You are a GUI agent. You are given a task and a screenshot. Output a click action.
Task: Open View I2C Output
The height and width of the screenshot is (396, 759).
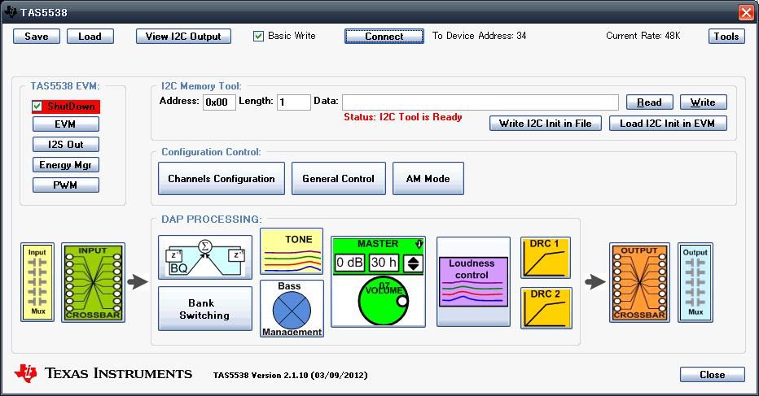tap(183, 37)
